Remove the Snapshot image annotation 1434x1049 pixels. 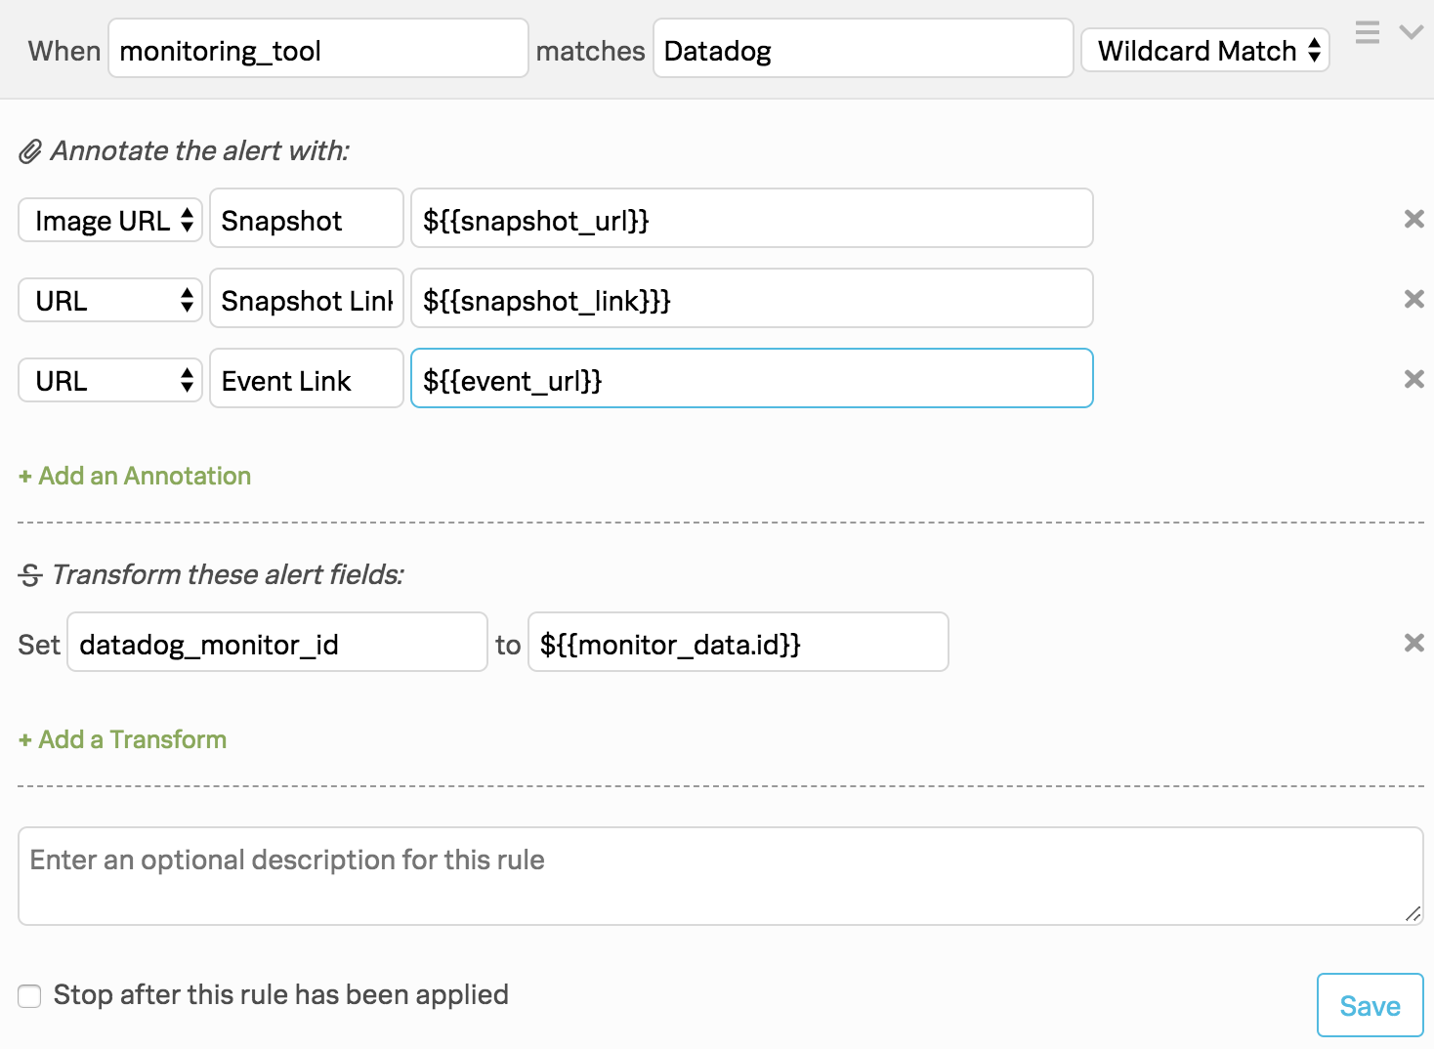[1413, 219]
